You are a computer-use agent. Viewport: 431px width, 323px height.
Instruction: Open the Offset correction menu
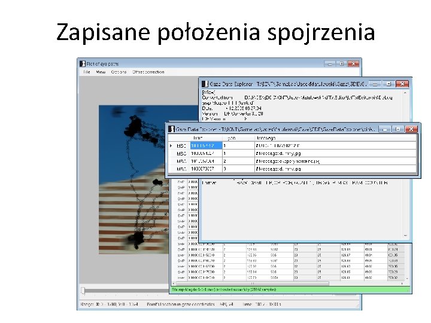pos(148,72)
